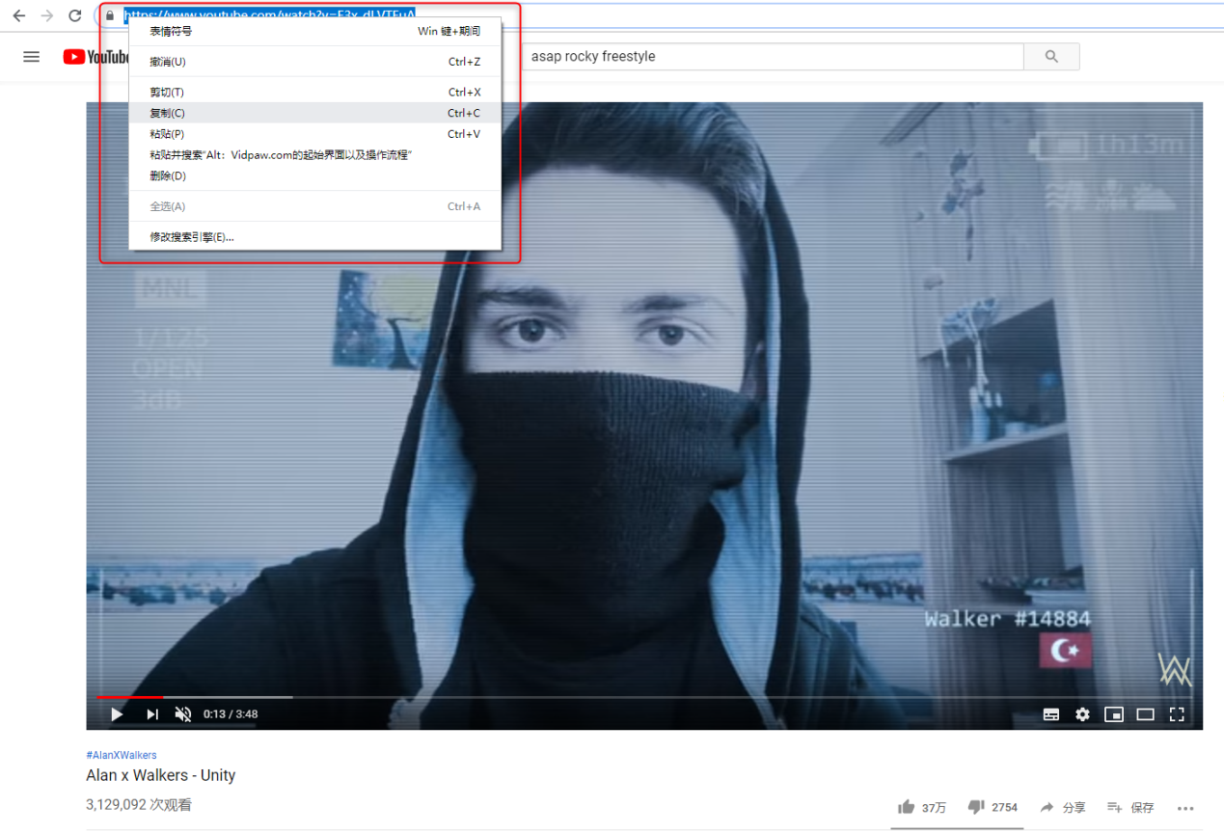The height and width of the screenshot is (833, 1224).
Task: Select 删除(D) in context menu
Action: coord(314,176)
